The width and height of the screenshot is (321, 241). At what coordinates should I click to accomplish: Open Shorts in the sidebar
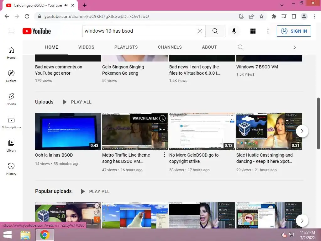[x=11, y=99]
